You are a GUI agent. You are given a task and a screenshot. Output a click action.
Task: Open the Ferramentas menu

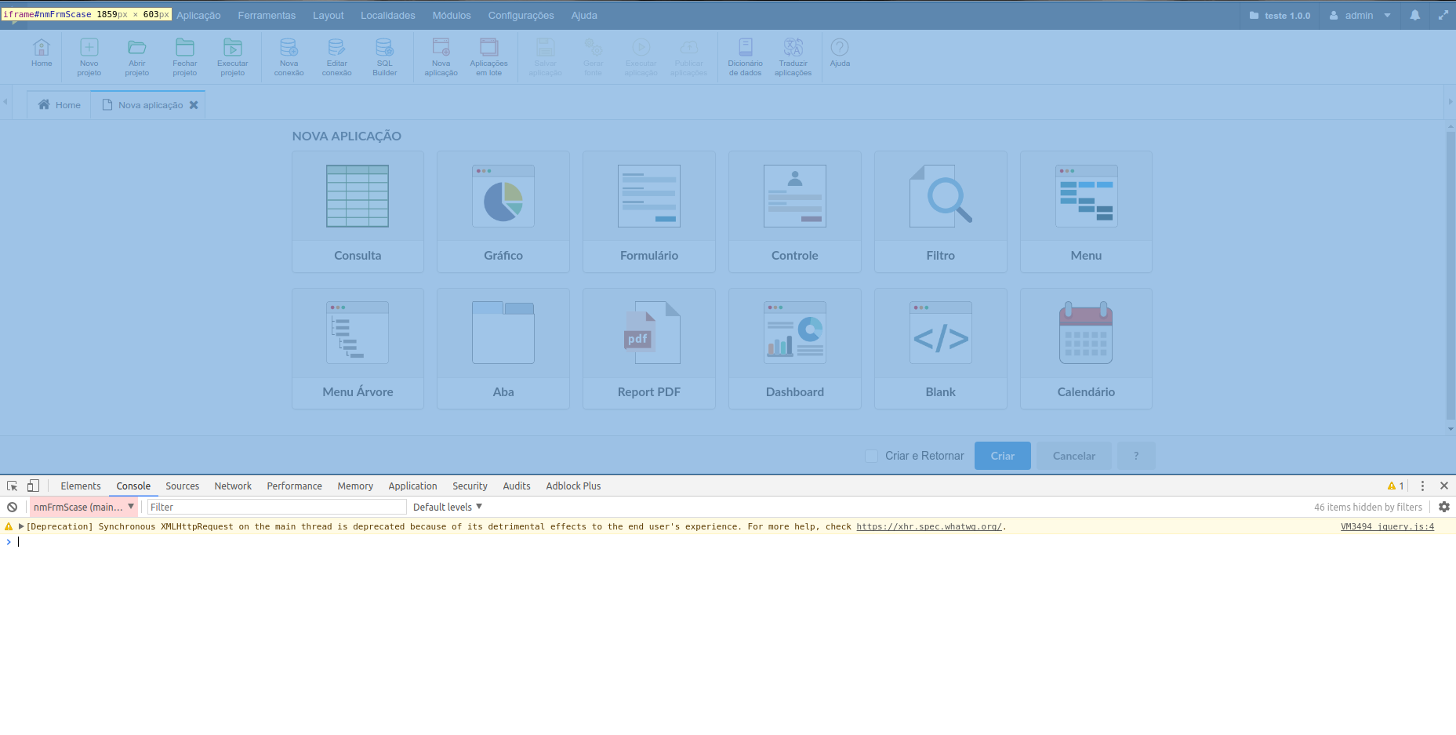click(x=267, y=15)
